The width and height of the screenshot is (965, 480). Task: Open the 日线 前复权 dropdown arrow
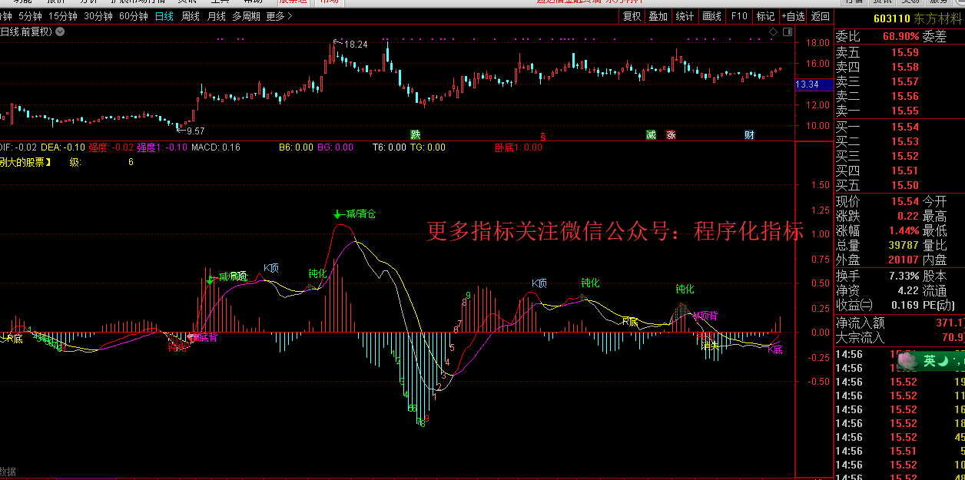60,31
